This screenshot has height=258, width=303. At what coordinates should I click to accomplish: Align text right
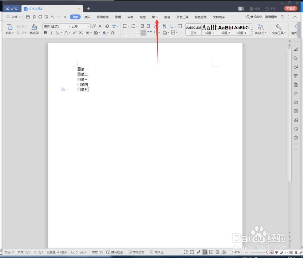click(x=137, y=33)
